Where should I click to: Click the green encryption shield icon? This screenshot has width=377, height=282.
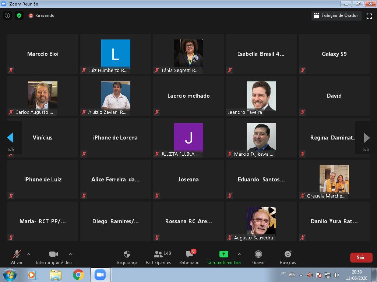click(19, 15)
